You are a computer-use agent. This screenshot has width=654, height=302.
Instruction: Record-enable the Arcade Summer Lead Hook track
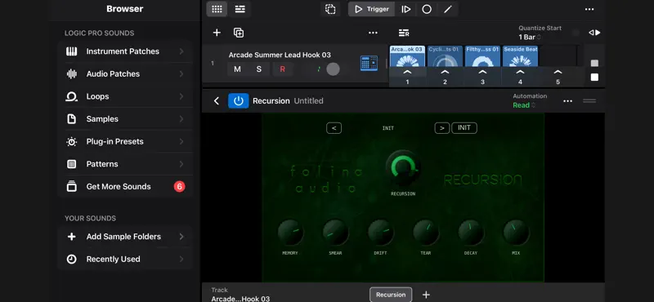point(282,69)
